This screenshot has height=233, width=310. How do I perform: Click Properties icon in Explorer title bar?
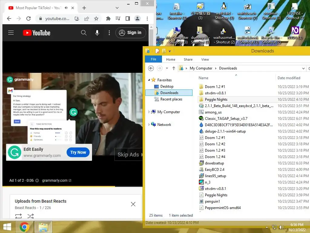pyautogui.click(x=157, y=51)
